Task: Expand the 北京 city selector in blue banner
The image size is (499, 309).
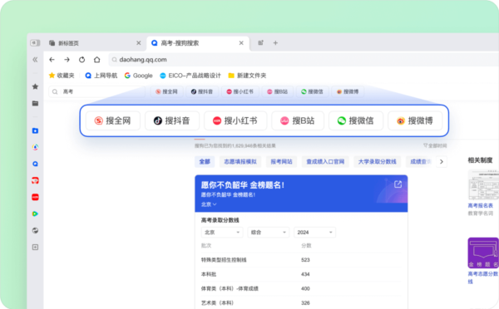Action: [209, 204]
